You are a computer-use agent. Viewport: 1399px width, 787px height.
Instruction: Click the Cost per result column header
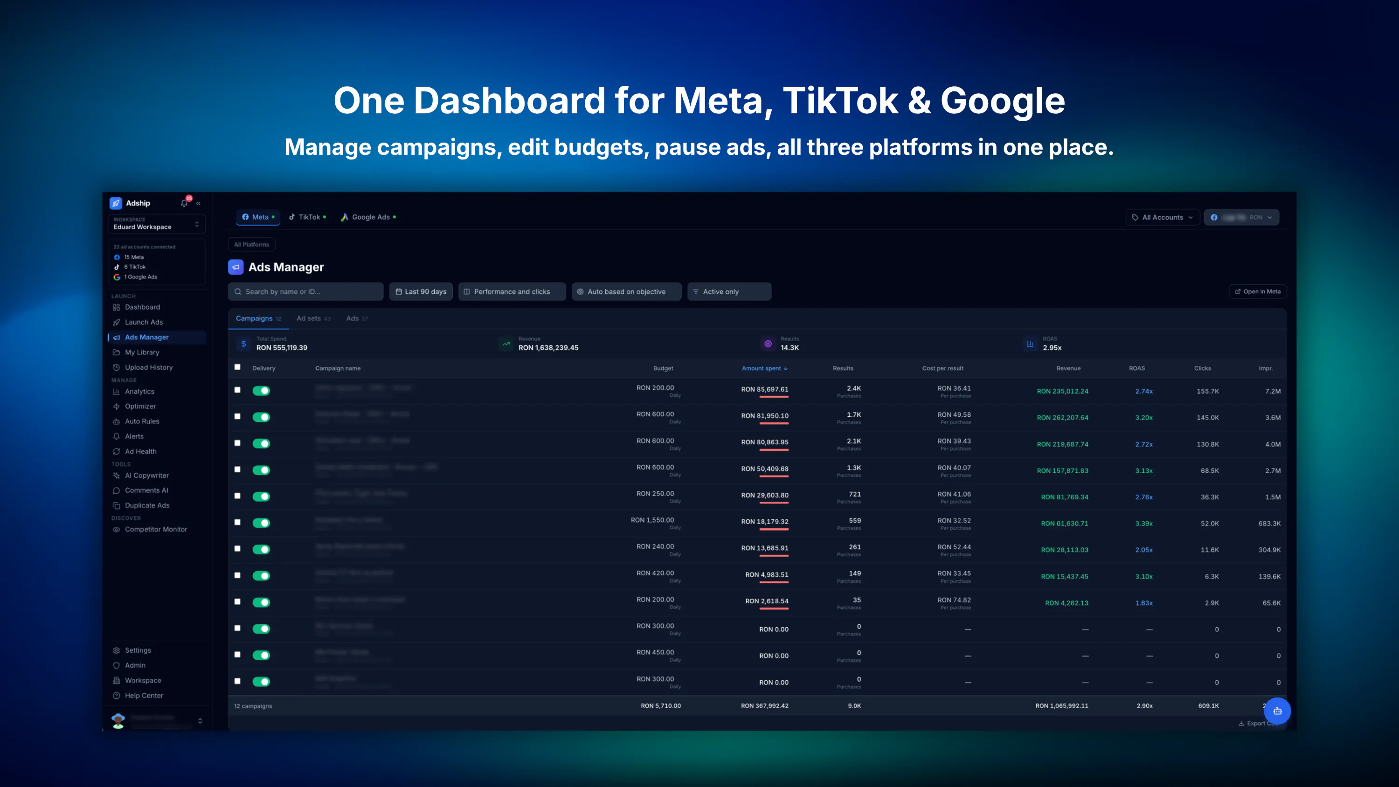click(943, 368)
